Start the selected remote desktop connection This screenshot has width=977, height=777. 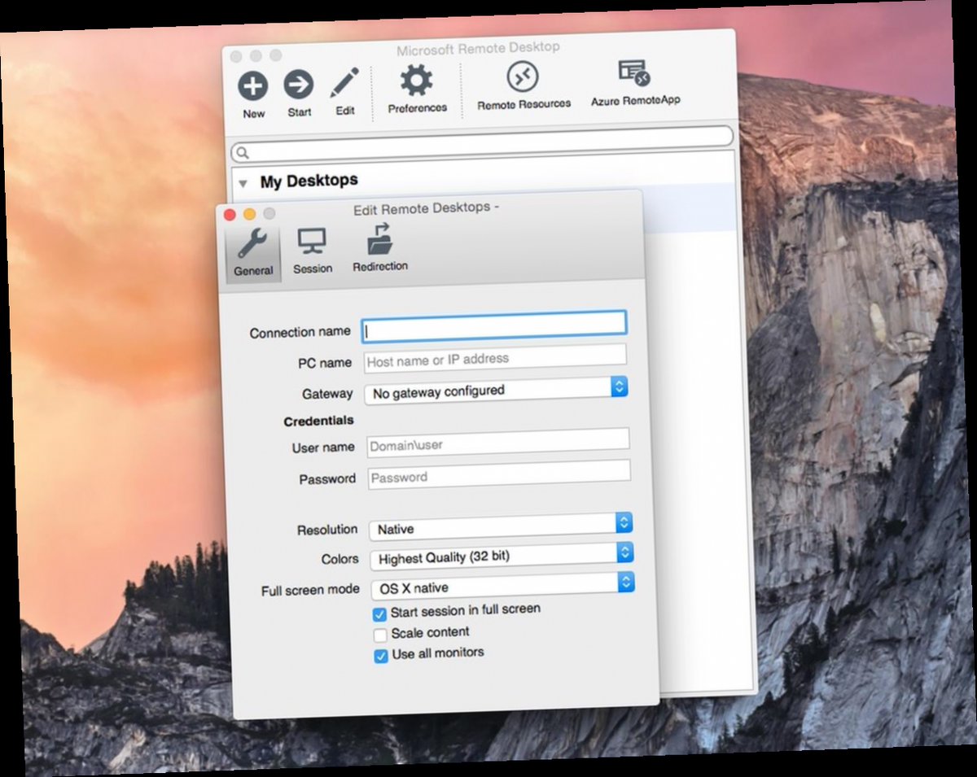pos(299,85)
